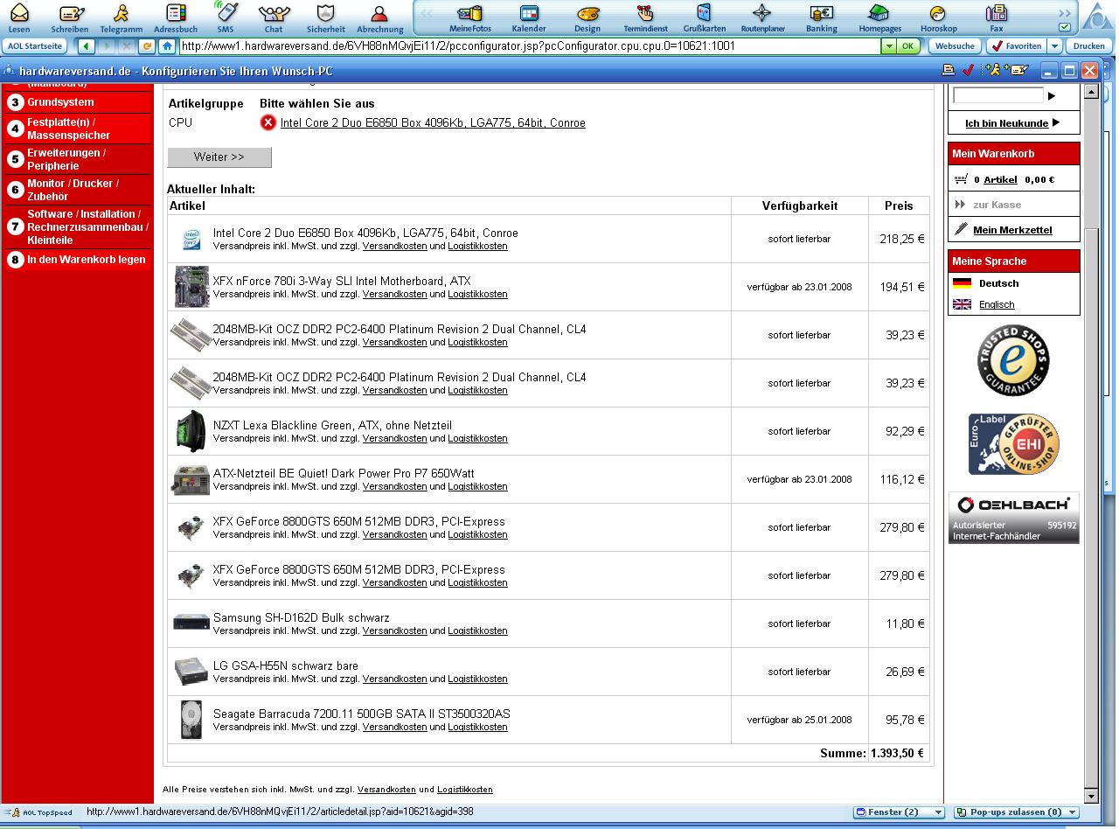Select step 3 Grundsystem
This screenshot has height=829, width=1119.
tap(78, 102)
